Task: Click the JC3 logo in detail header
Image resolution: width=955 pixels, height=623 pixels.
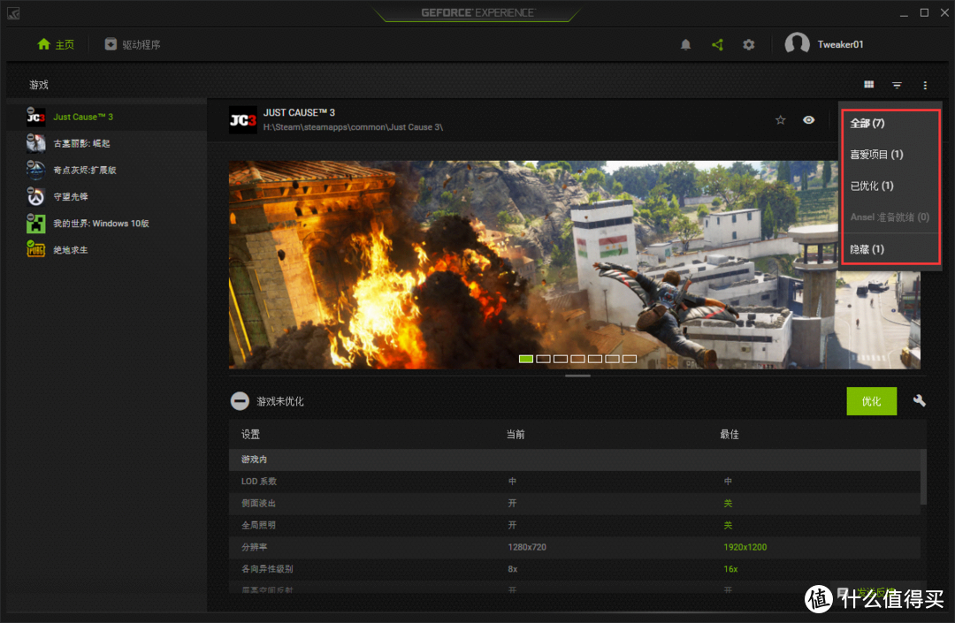Action: [242, 120]
